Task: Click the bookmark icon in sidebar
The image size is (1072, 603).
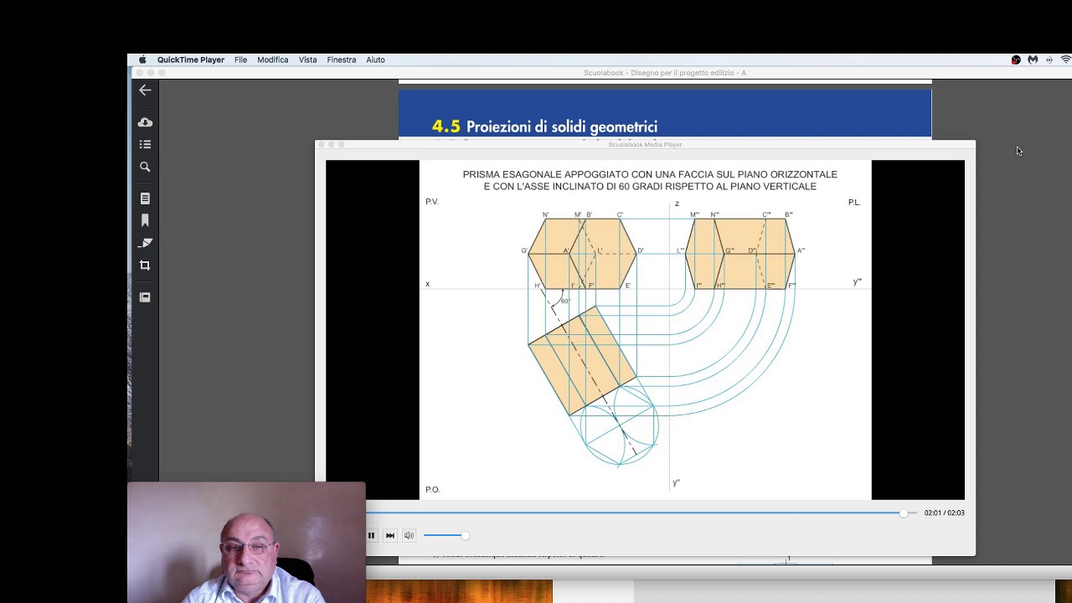Action: [x=145, y=220]
